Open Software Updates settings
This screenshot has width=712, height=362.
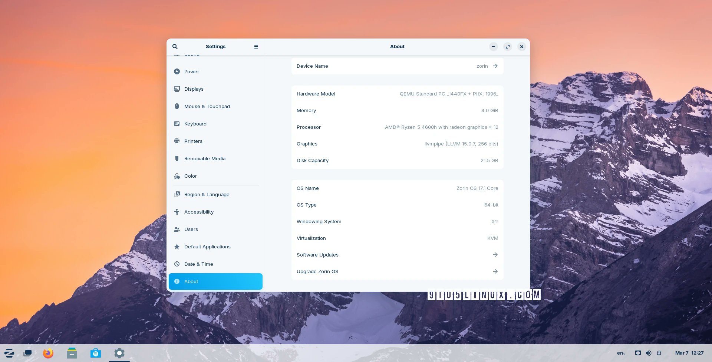pos(397,255)
